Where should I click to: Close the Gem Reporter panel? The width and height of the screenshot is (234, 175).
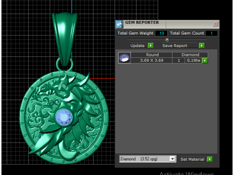[215, 24]
